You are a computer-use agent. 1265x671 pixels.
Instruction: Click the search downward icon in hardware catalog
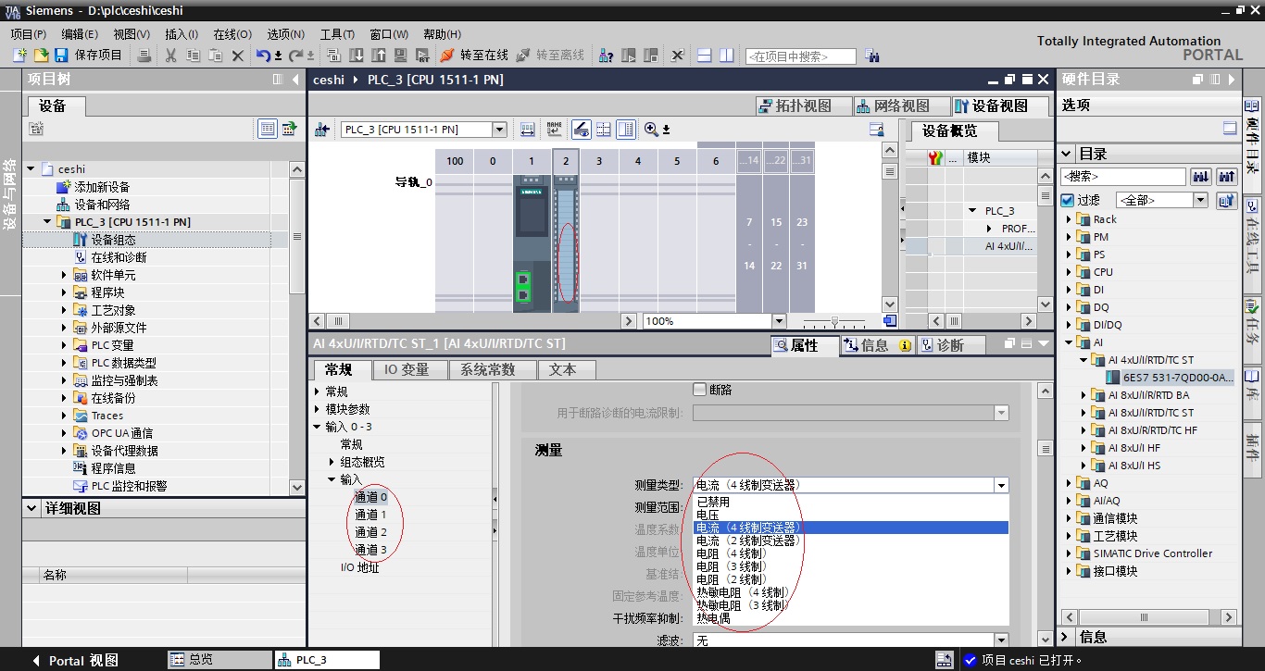click(x=1201, y=176)
